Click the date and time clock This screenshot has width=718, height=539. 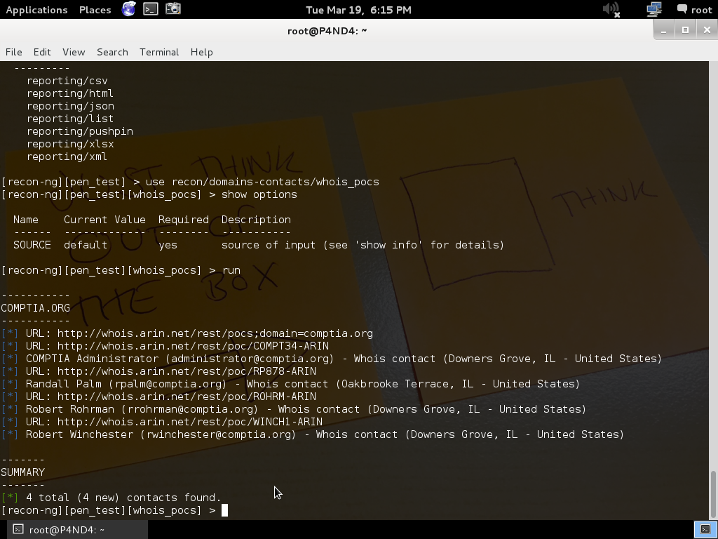[x=358, y=10]
